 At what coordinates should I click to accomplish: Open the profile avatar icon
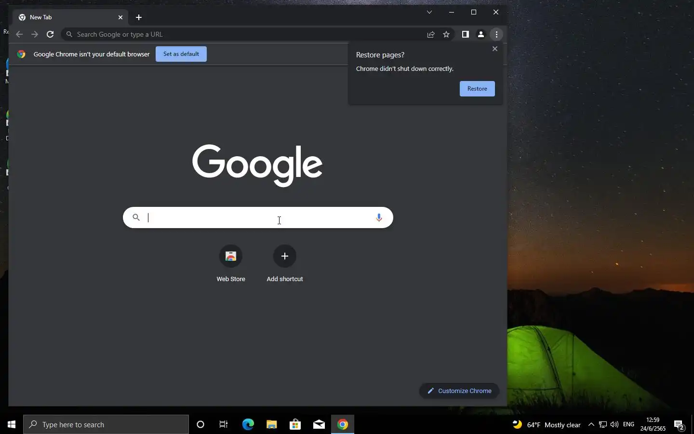pos(480,34)
